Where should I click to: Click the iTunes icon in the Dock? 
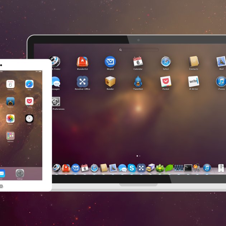pyautogui.click(x=207, y=168)
